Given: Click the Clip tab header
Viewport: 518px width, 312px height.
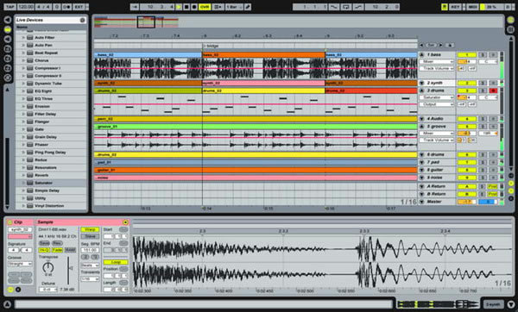Looking at the screenshot, I should tap(20, 222).
